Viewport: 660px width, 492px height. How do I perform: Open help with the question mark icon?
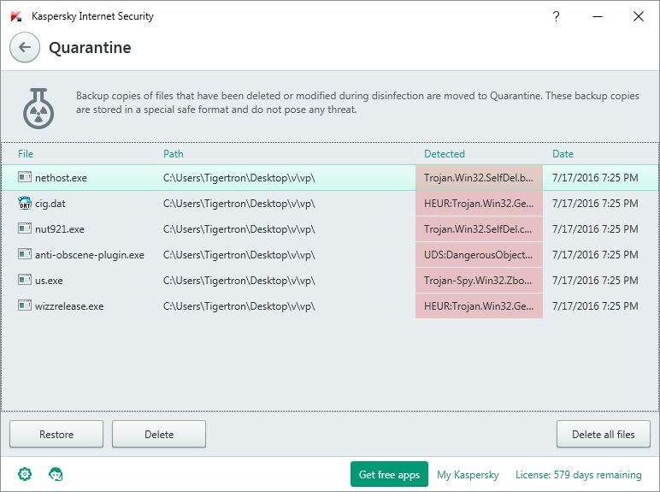556,16
